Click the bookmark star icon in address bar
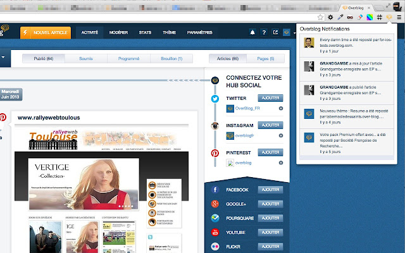This screenshot has height=253, width=405. pyautogui.click(x=320, y=17)
